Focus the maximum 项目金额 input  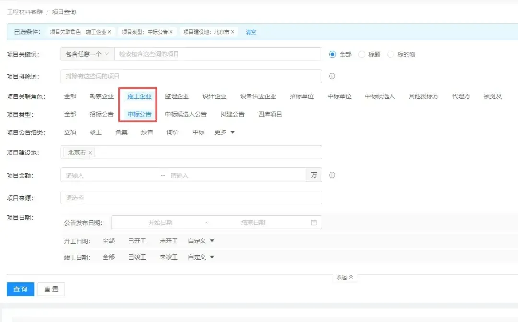click(x=236, y=175)
